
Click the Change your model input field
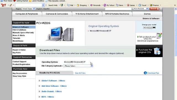point(148,28)
